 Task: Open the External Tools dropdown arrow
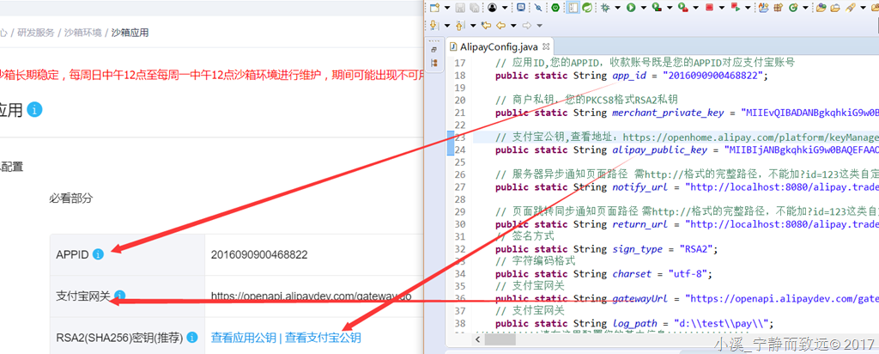click(695, 7)
